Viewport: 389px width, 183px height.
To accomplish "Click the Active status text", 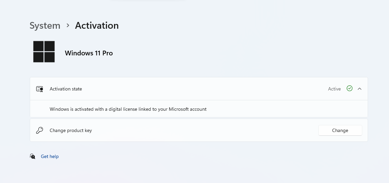I will tap(334, 89).
